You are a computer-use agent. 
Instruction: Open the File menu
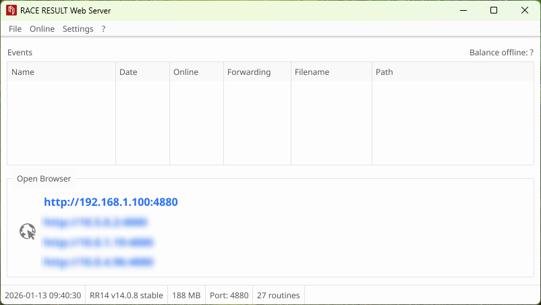[15, 29]
